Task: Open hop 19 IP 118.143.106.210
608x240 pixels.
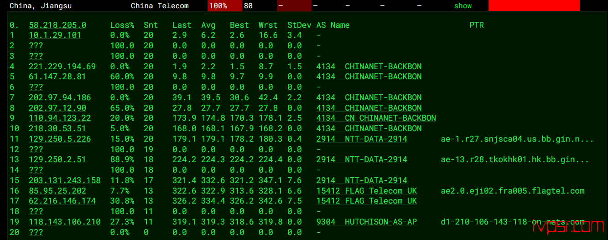Action: tap(64, 222)
